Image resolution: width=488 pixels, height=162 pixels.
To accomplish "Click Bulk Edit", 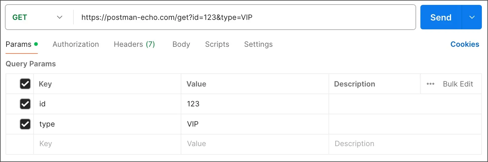I will coord(458,84).
